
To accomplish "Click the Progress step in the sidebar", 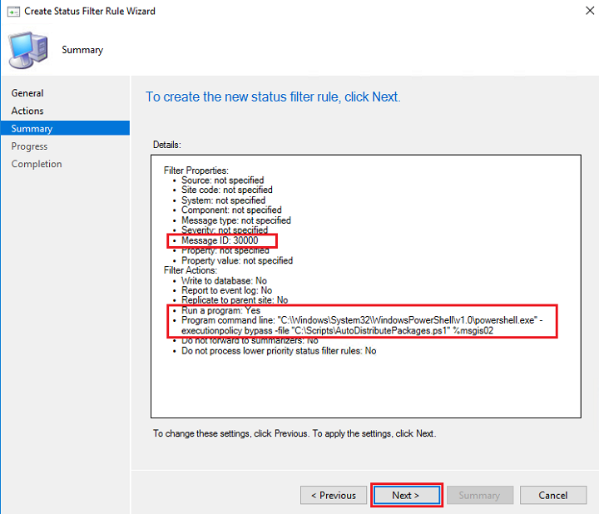I will (x=29, y=146).
